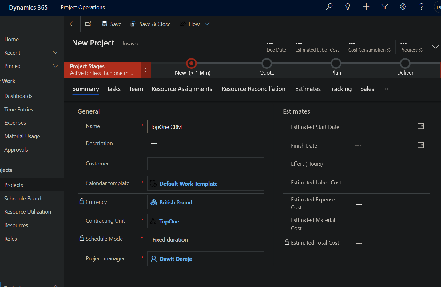Click the Customer input field
The image size is (441, 287).
tap(205, 164)
